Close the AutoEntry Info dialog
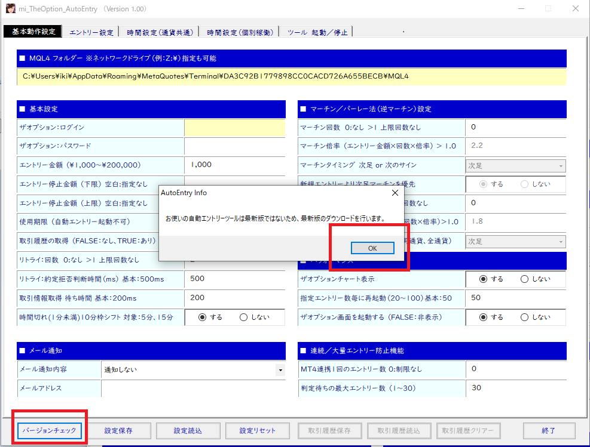This screenshot has height=447, width=590. [395, 193]
